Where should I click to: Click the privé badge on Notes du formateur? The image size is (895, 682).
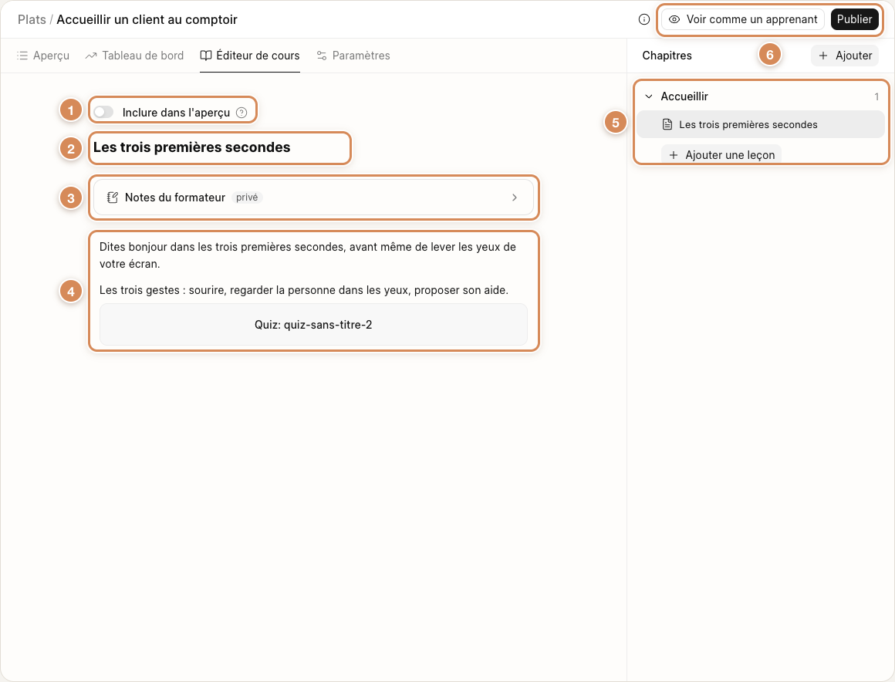coord(247,198)
